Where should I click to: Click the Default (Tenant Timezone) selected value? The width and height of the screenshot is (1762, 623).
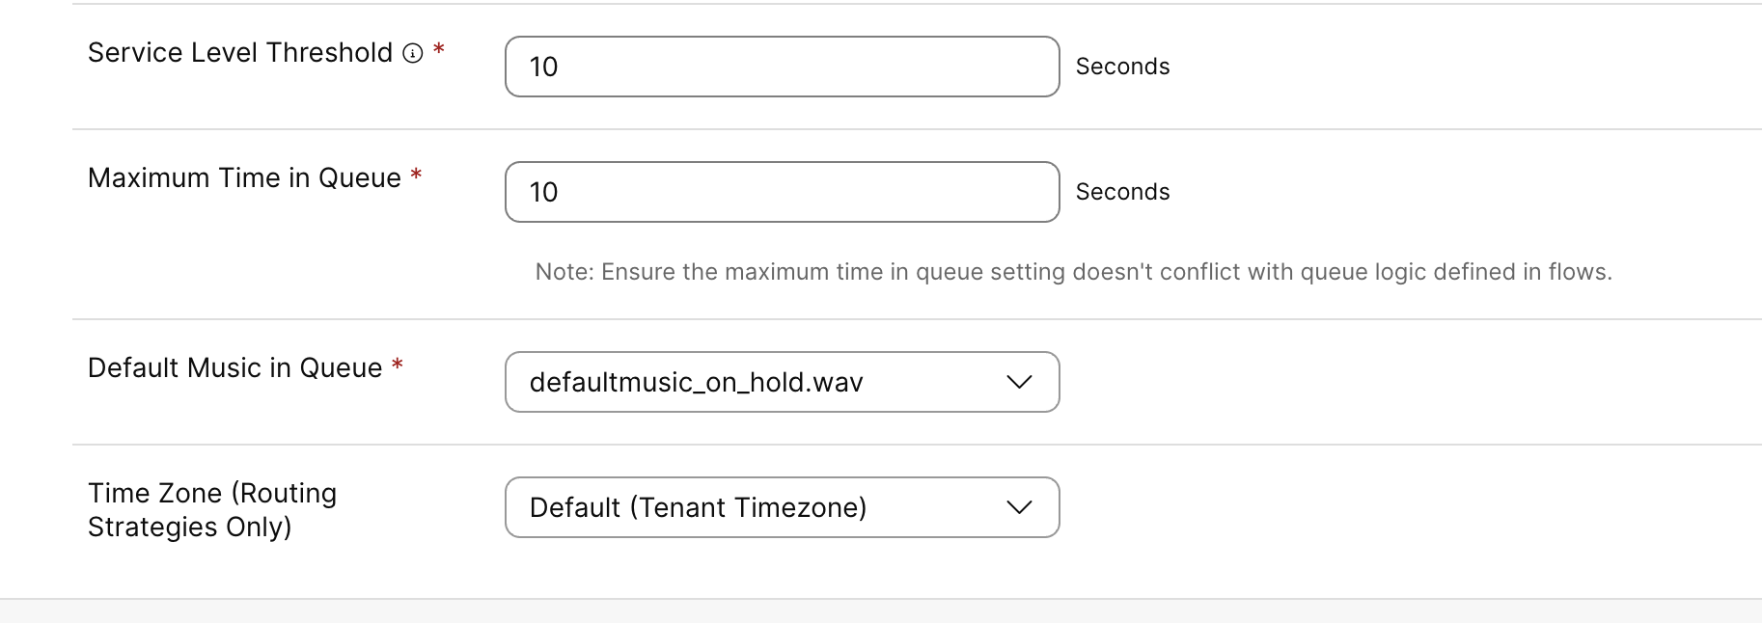698,508
